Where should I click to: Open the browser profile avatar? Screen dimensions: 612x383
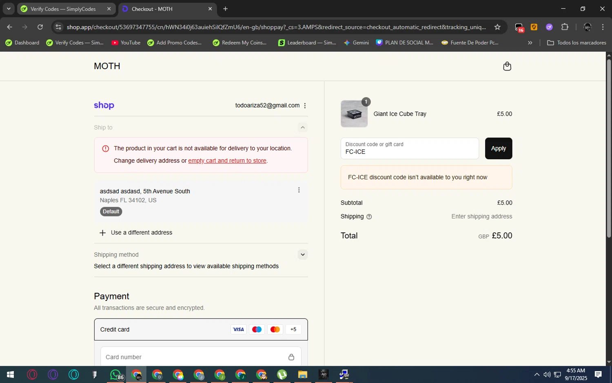click(x=588, y=27)
